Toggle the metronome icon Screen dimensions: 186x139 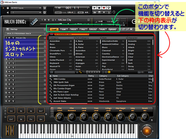[x=109, y=12]
